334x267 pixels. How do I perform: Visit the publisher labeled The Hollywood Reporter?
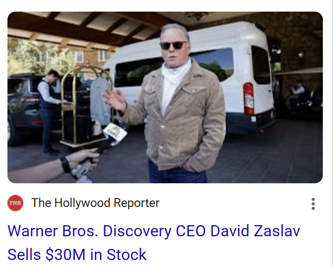pos(95,203)
